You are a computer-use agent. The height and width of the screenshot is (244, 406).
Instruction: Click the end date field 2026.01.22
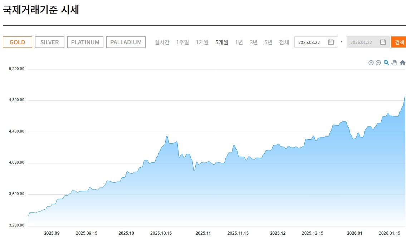368,42
